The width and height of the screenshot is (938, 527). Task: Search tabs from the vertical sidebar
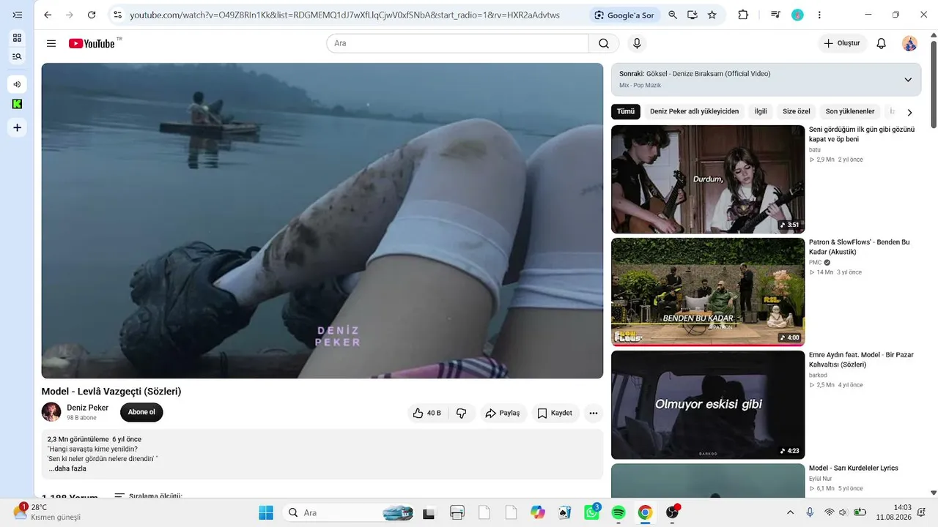click(x=17, y=56)
